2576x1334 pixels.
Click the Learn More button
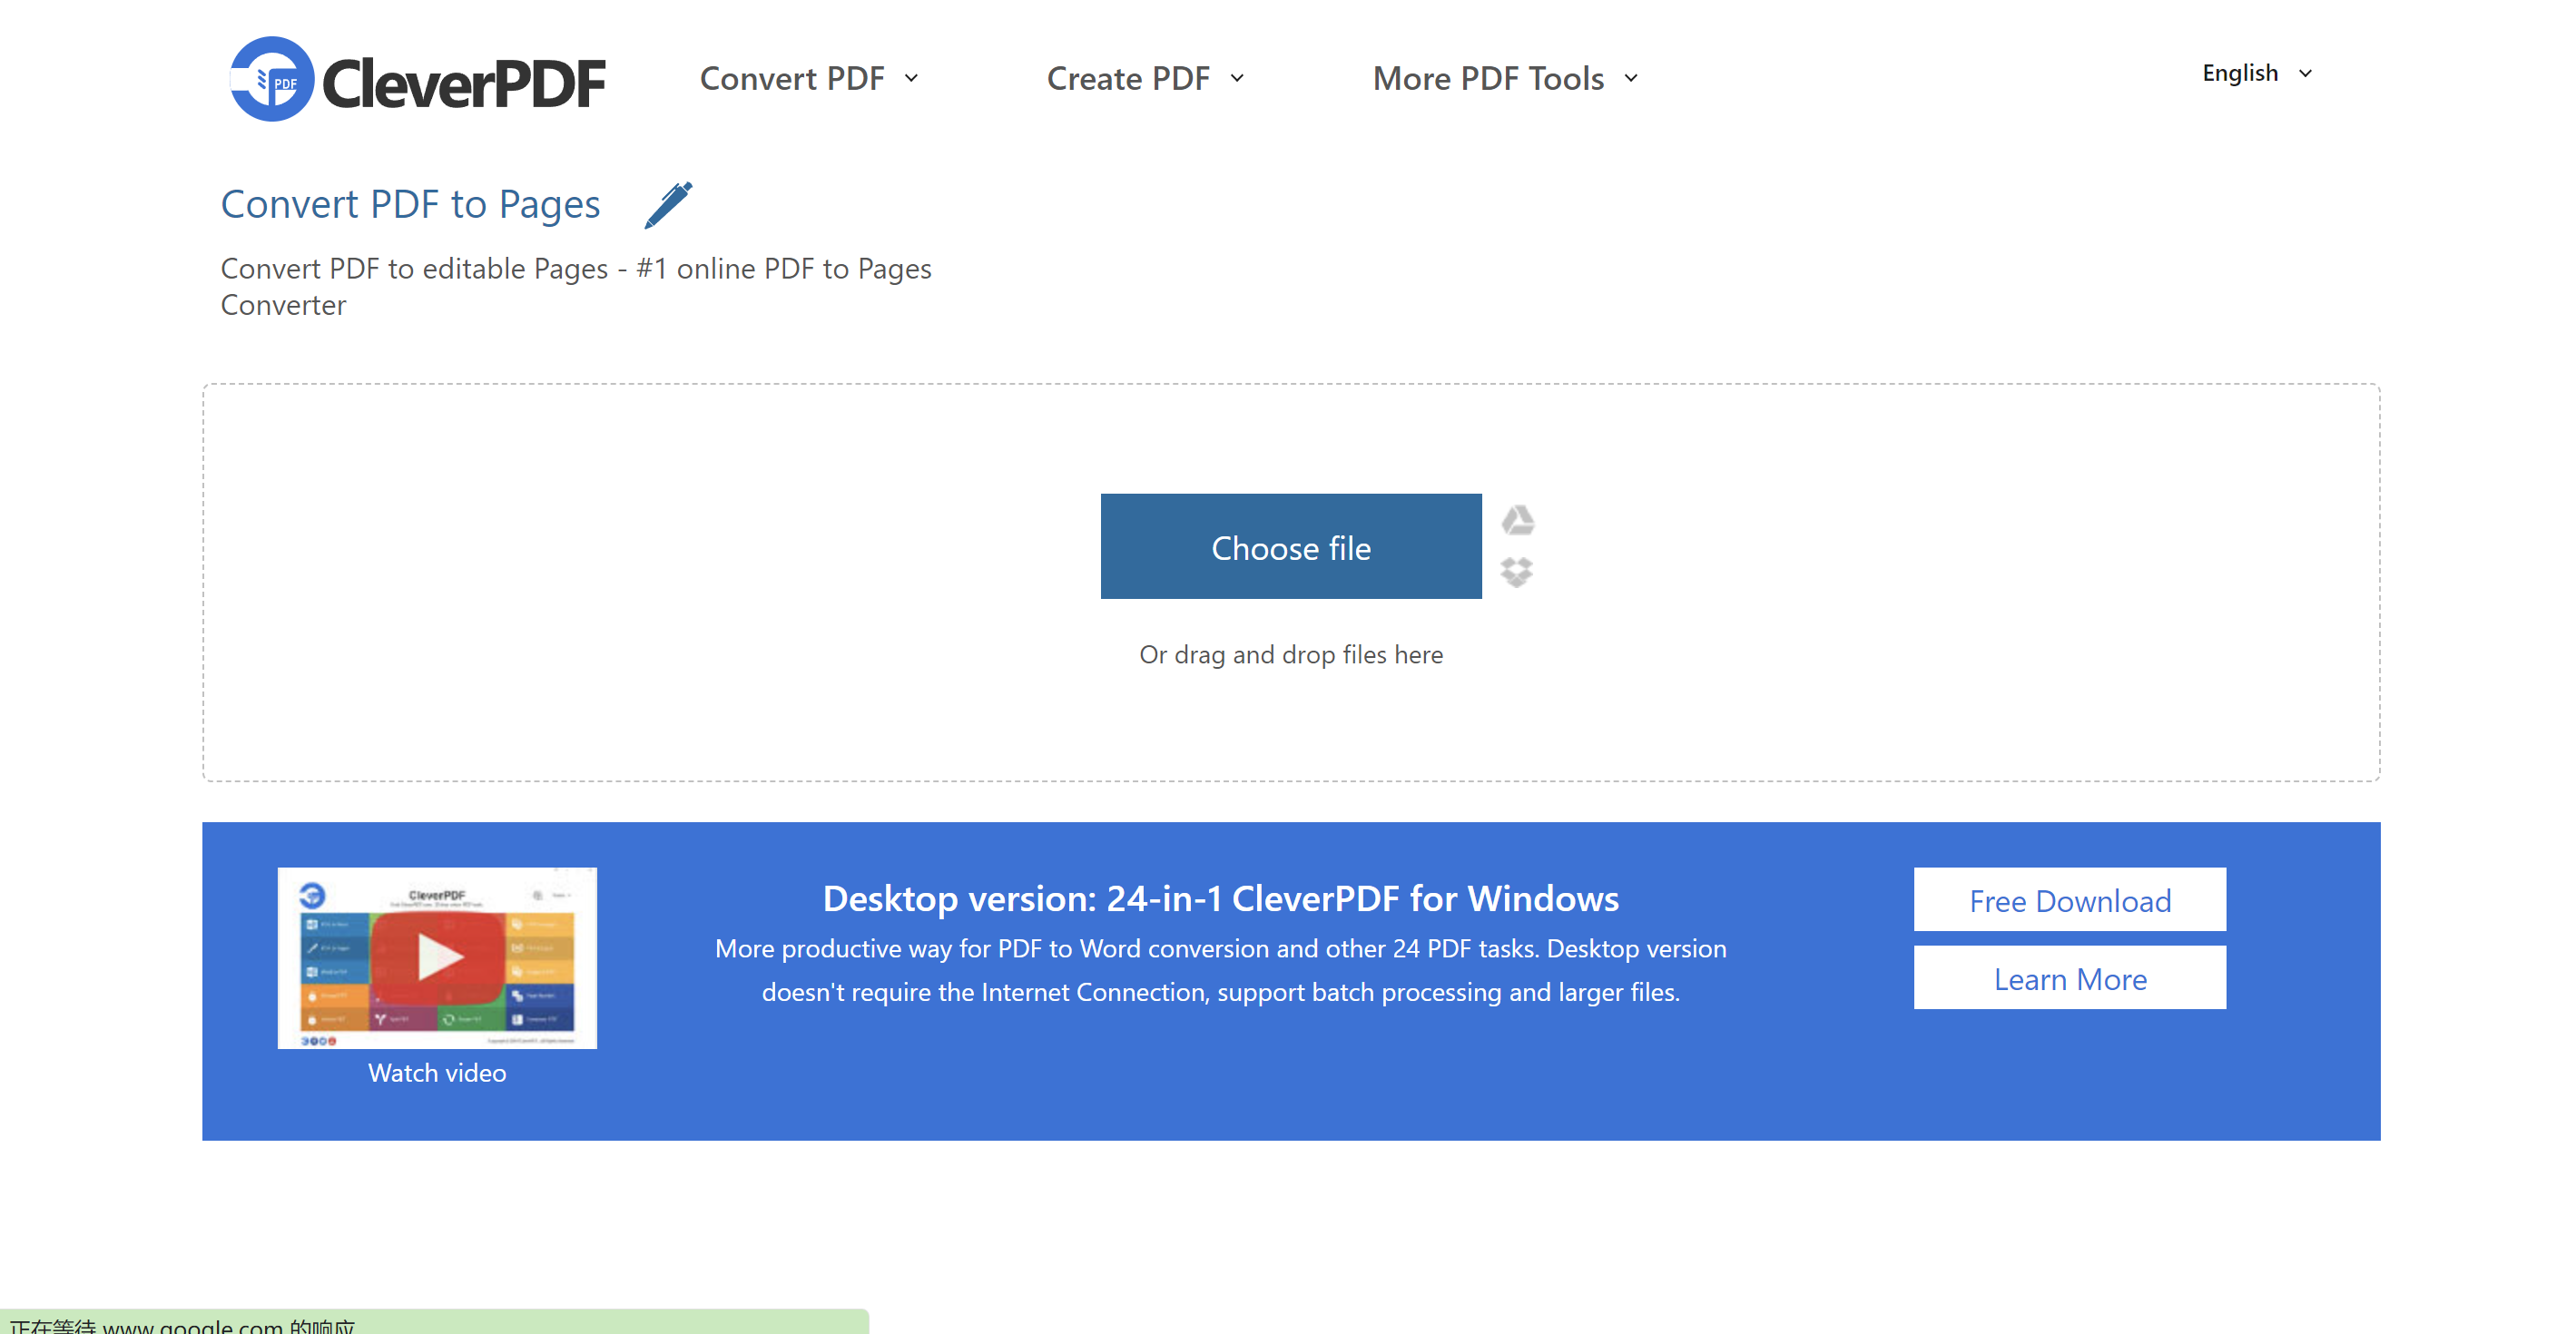pos(2069,978)
